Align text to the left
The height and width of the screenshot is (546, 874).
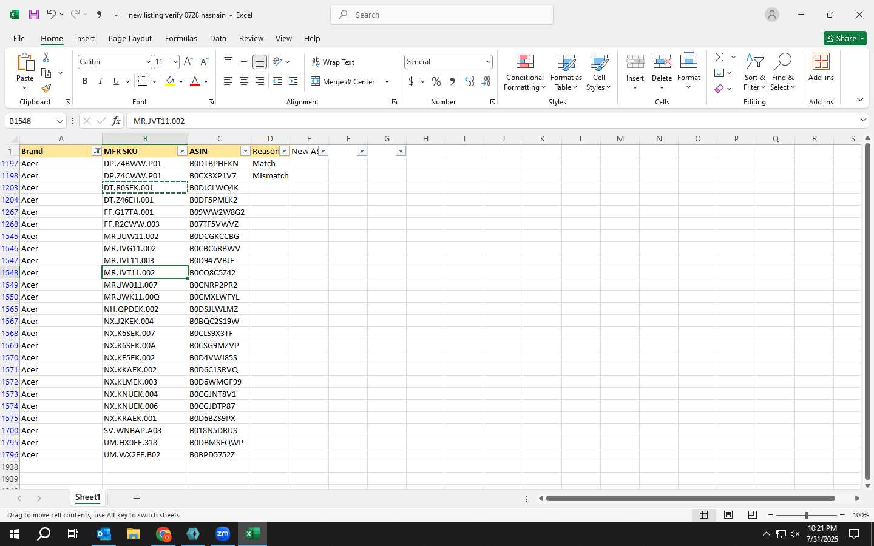(x=228, y=81)
